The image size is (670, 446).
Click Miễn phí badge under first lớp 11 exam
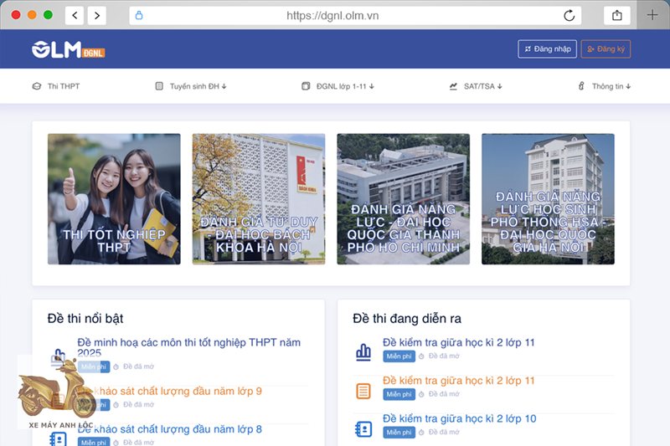coord(399,356)
